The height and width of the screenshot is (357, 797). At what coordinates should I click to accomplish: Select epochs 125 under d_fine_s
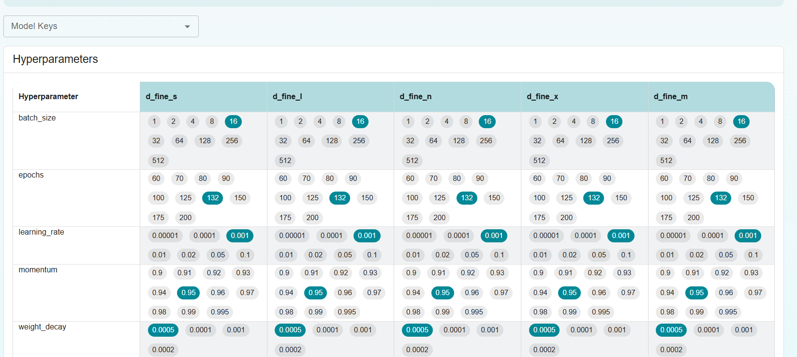186,198
